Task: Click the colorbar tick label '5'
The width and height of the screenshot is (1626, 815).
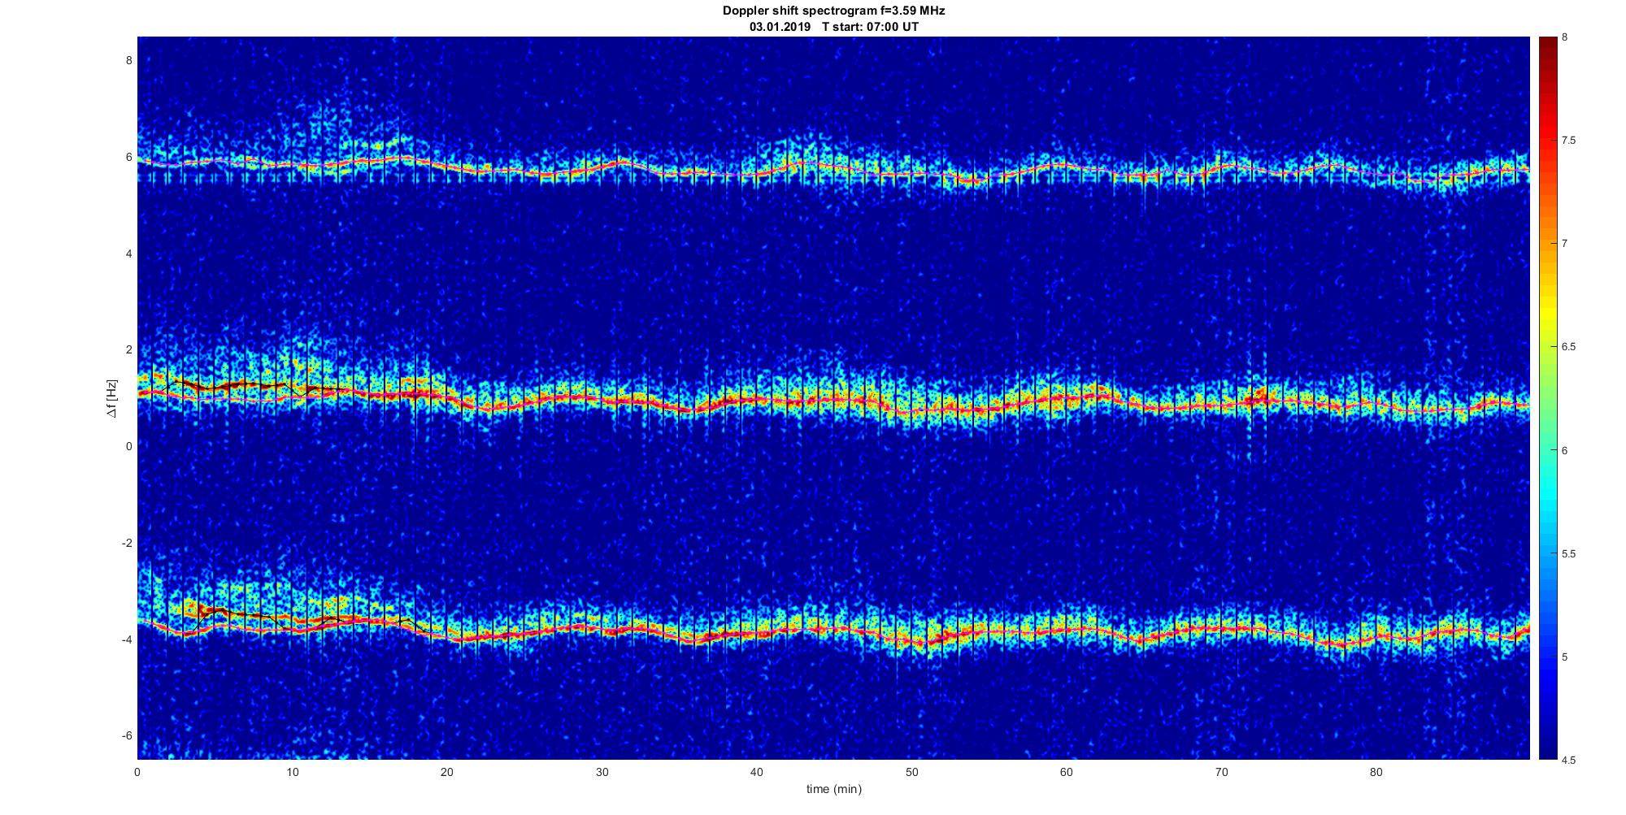Action: click(1565, 657)
